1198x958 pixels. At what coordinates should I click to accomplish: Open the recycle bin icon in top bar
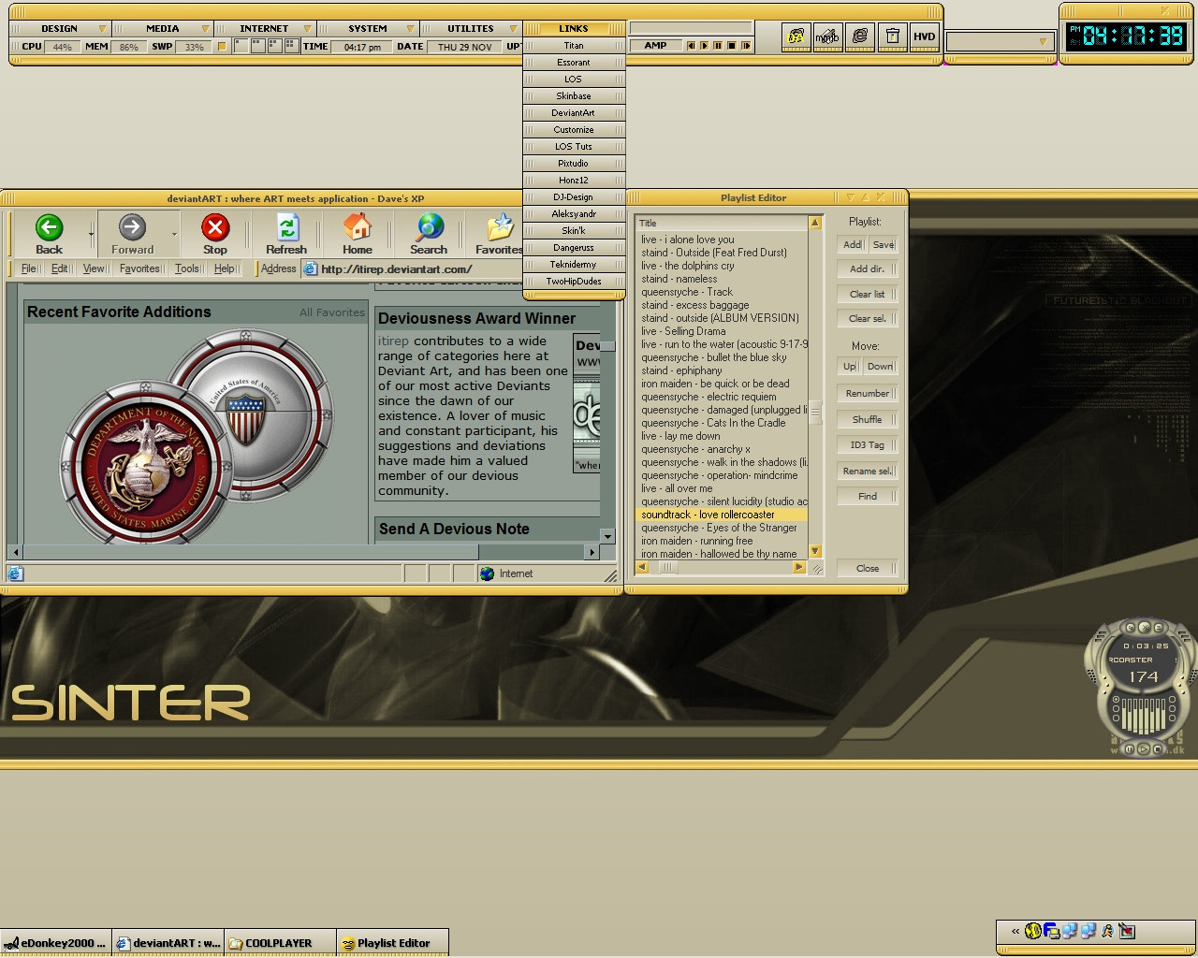(892, 36)
